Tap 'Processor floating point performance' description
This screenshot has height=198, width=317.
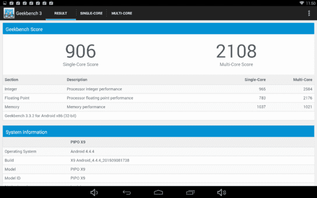click(100, 98)
